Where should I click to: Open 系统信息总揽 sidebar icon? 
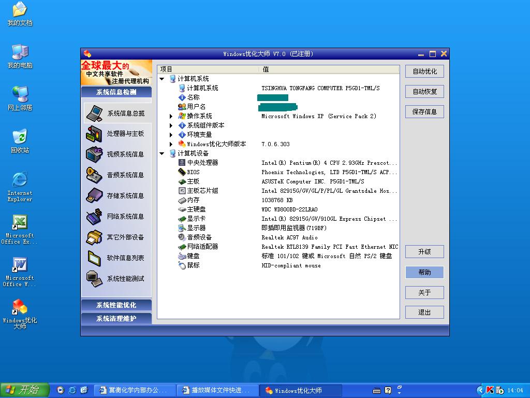[x=94, y=113]
